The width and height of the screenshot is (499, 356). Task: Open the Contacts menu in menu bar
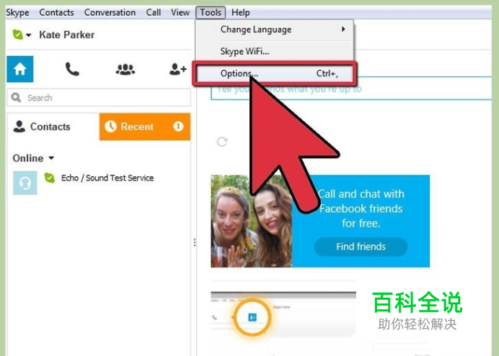click(x=57, y=12)
